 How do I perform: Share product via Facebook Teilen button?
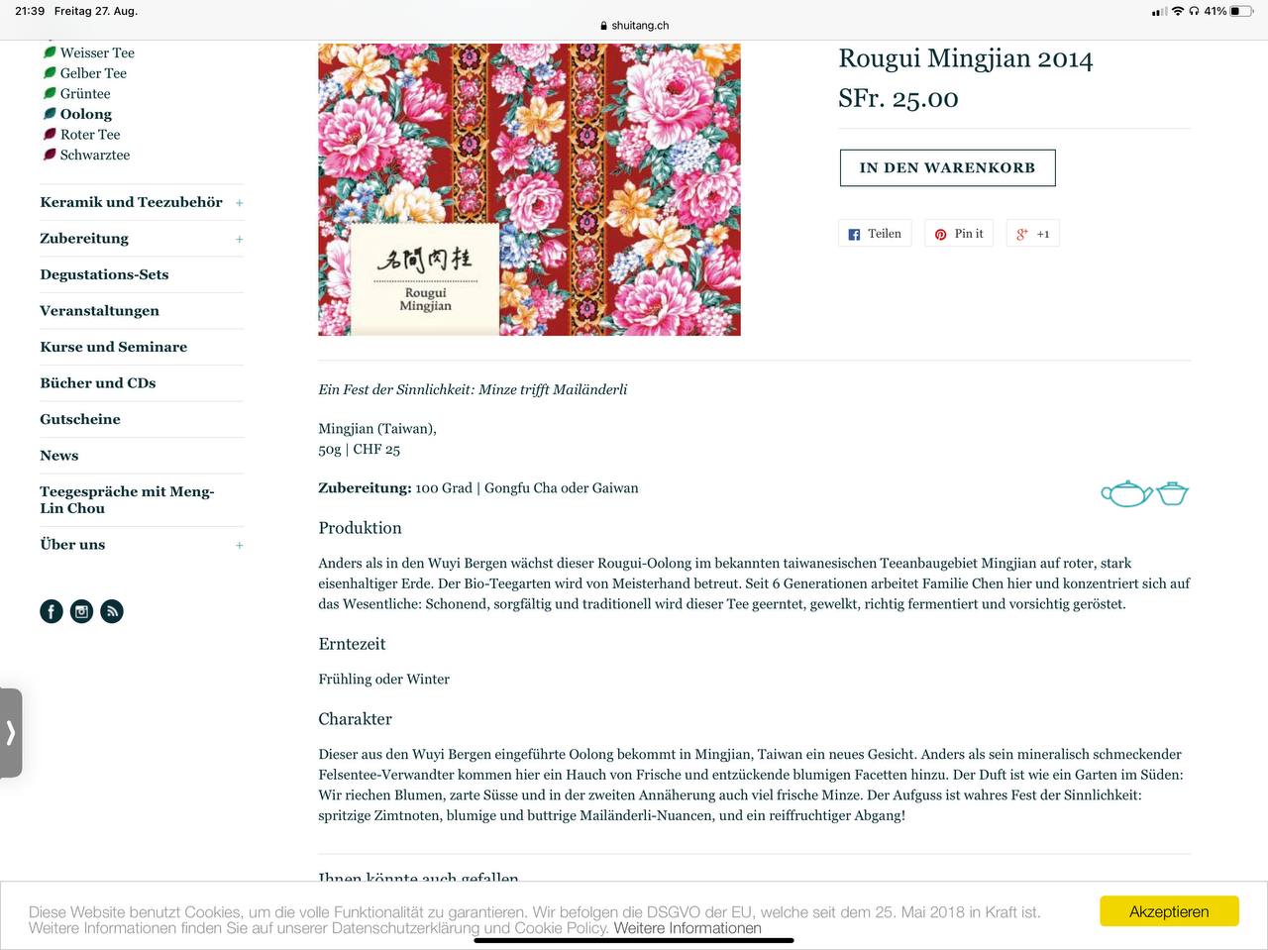pyautogui.click(x=875, y=234)
